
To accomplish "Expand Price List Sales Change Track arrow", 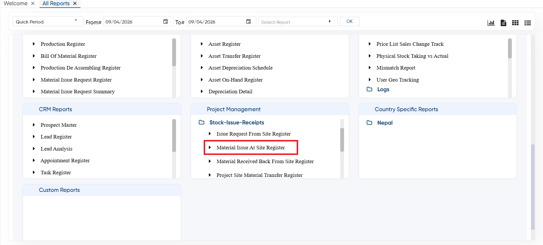I will [370, 44].
